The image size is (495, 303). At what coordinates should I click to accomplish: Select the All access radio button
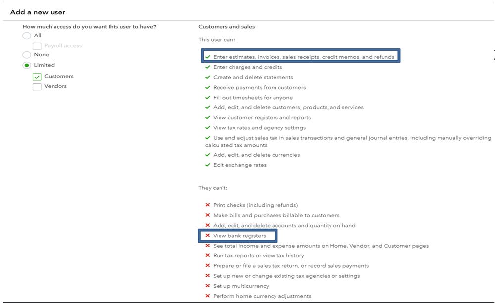pos(27,36)
